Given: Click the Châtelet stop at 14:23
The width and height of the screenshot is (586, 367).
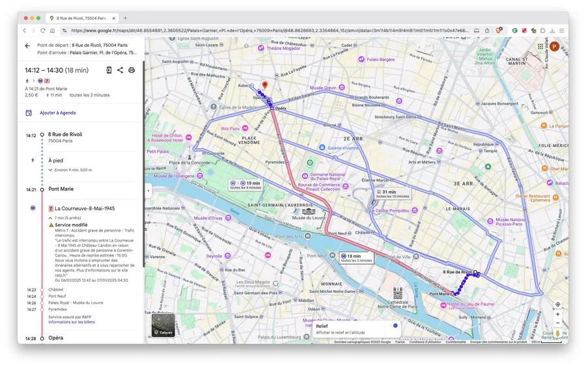Looking at the screenshot, I should (x=56, y=290).
